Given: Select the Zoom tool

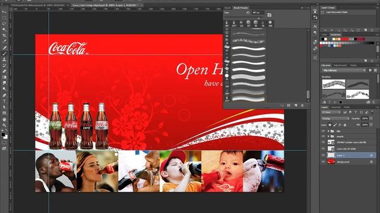Looking at the screenshot, I should coord(4,125).
